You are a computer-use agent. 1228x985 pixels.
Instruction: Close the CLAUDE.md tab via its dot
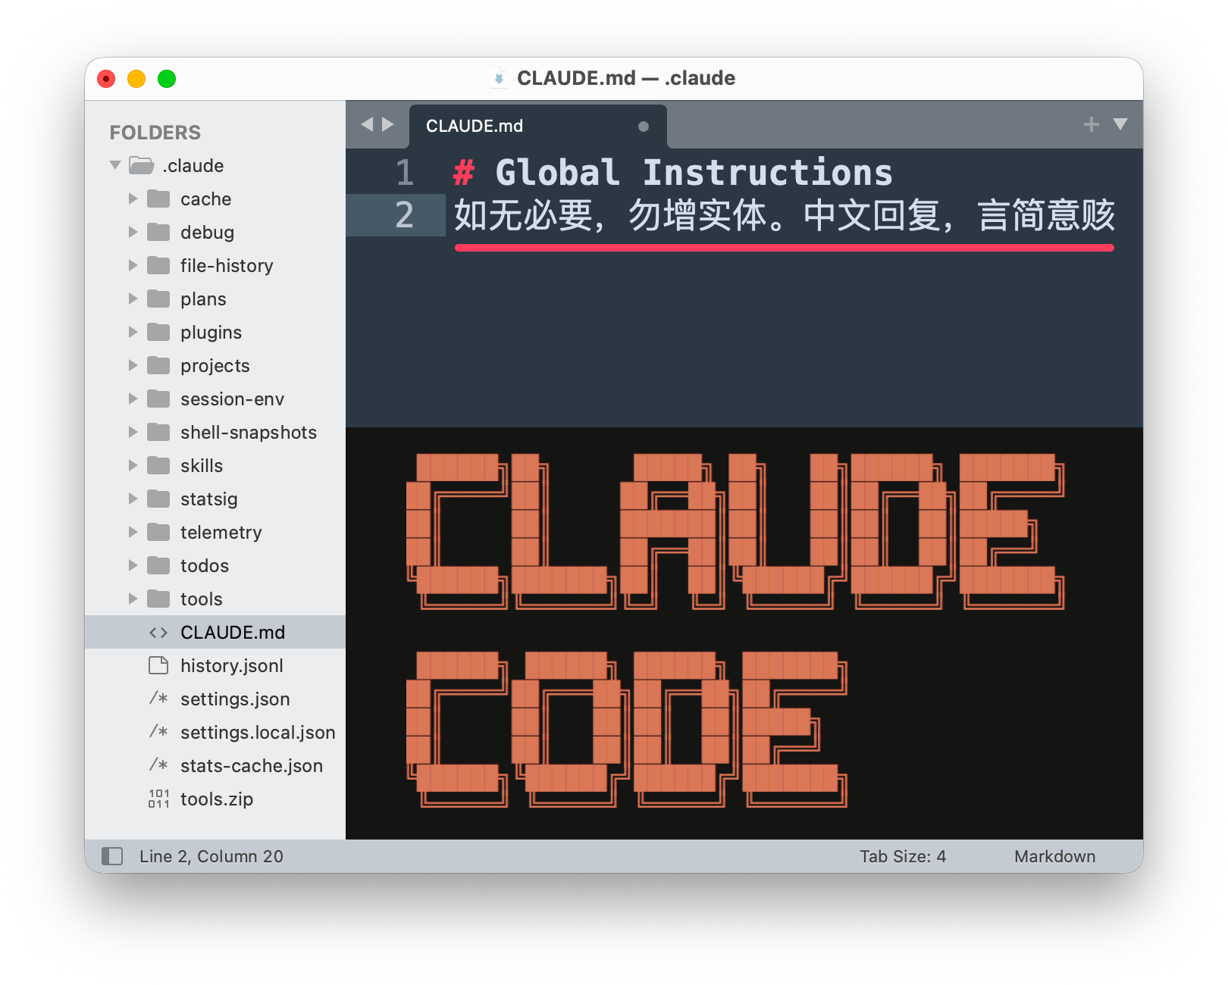point(643,127)
